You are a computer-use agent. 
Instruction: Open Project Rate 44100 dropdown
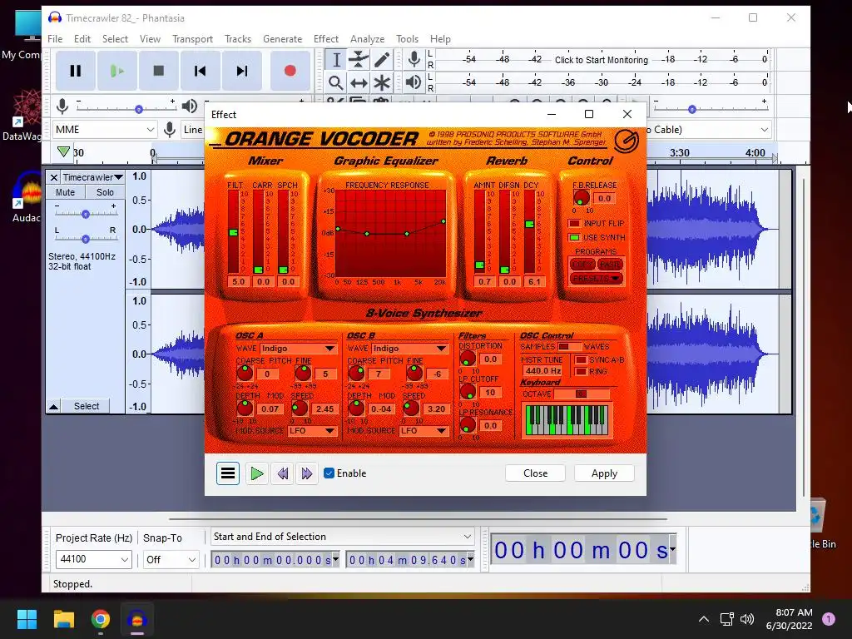click(93, 559)
